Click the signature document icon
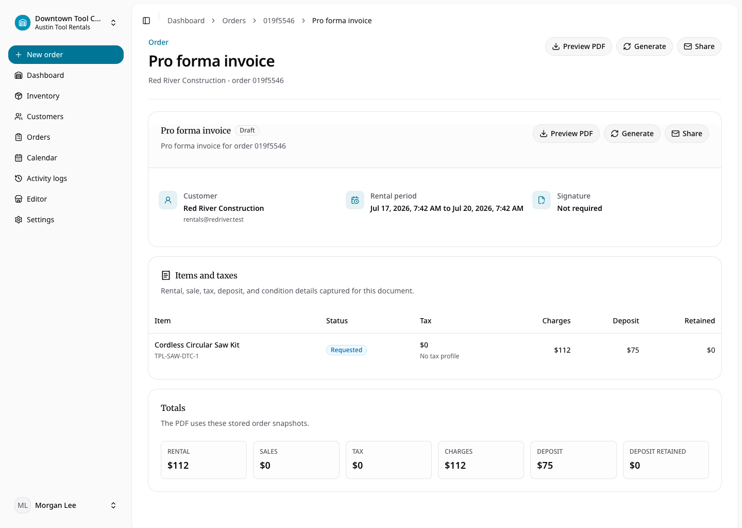 (542, 200)
